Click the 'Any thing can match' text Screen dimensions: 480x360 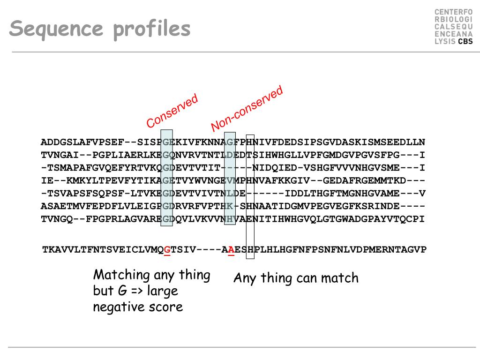296,278
